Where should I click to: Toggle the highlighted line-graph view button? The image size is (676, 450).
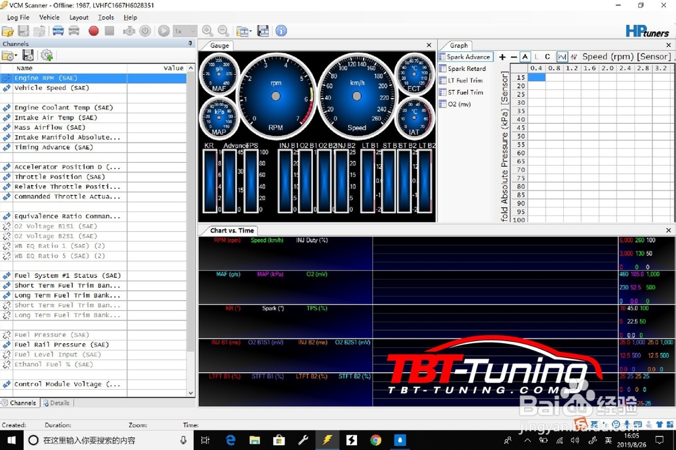(x=562, y=57)
